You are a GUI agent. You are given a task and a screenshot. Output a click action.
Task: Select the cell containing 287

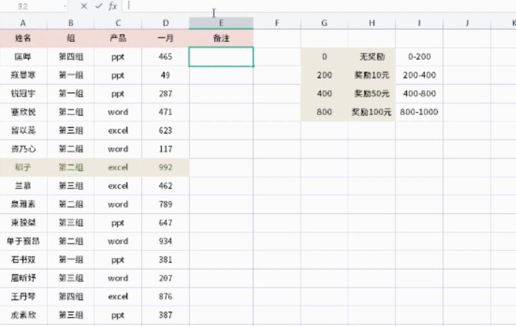(x=166, y=94)
